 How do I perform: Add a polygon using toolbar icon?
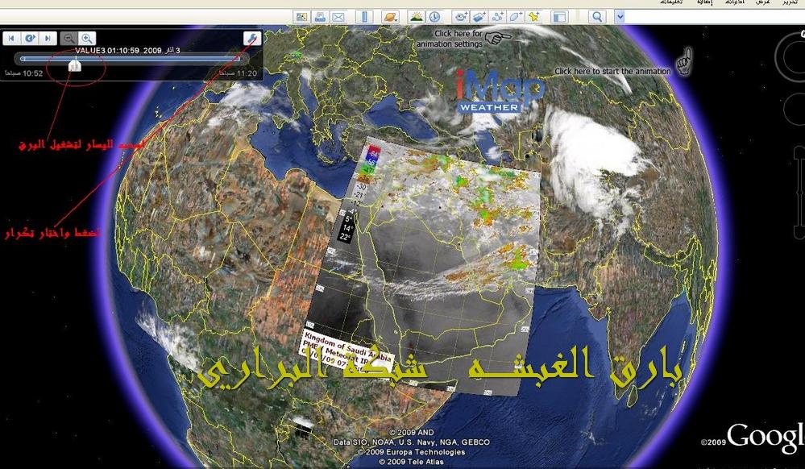coord(516,17)
